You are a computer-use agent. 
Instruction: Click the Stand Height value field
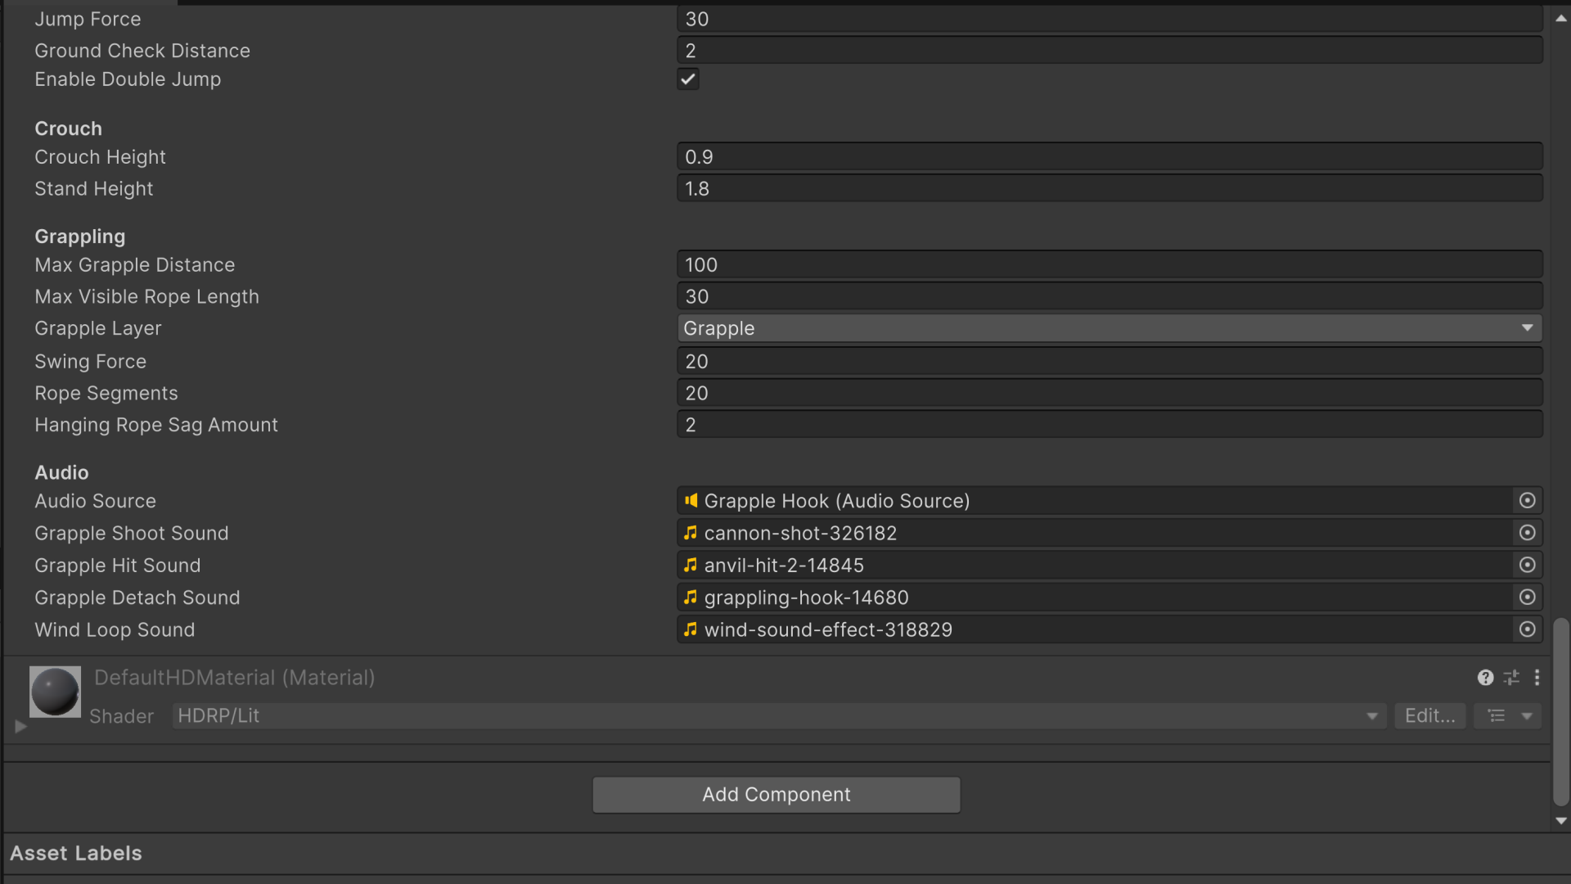(x=1110, y=189)
